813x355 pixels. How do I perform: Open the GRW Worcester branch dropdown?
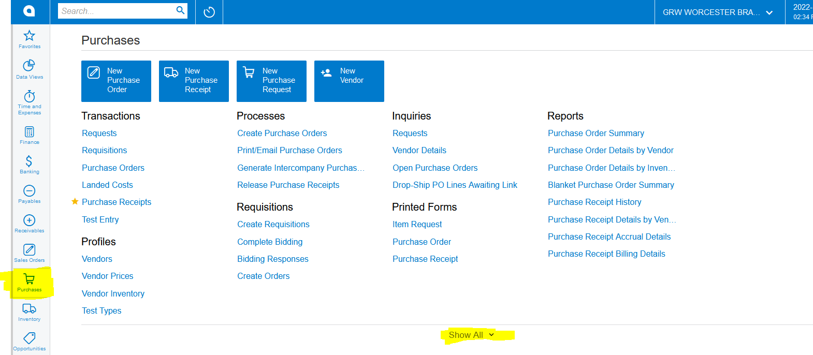[x=717, y=12]
